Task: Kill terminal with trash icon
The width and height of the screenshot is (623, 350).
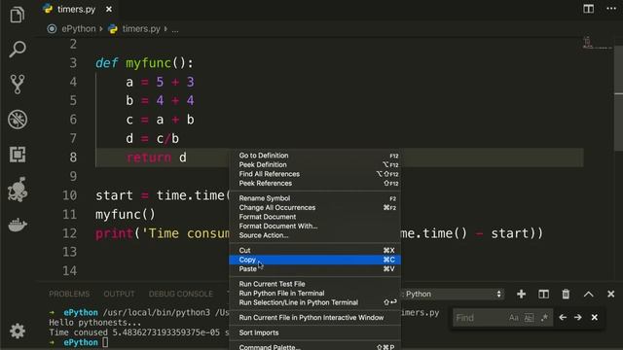Action: pos(566,294)
